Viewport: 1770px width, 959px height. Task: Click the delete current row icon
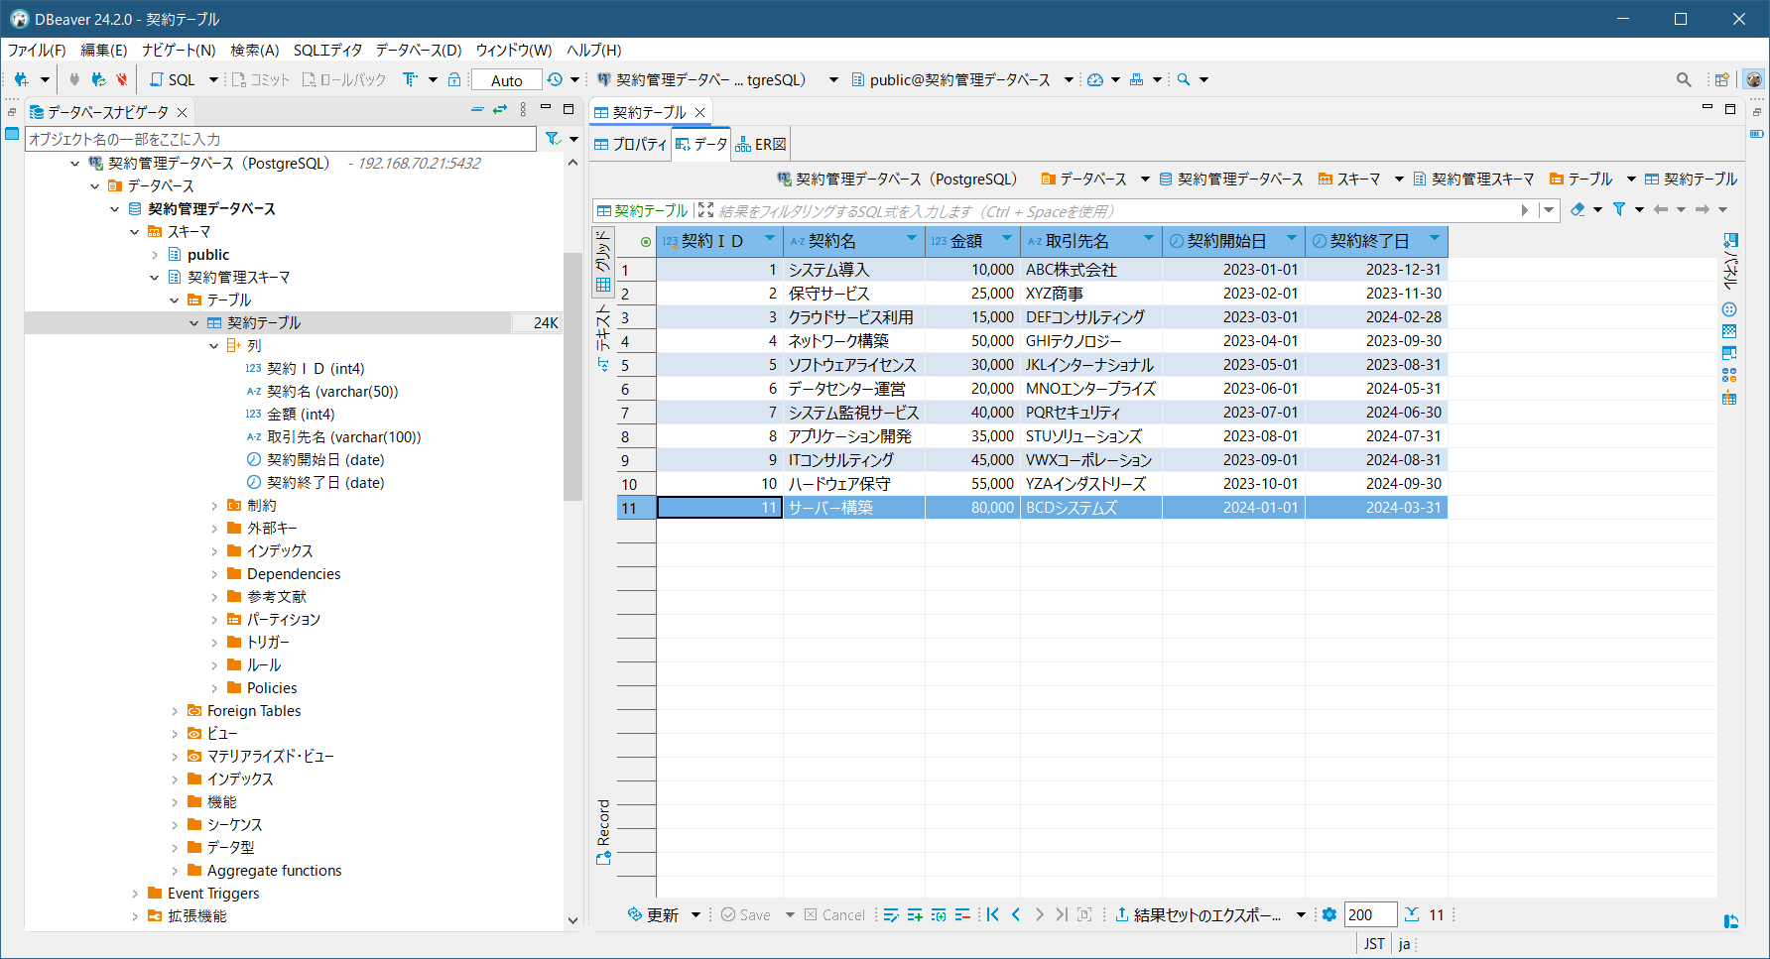(x=962, y=914)
